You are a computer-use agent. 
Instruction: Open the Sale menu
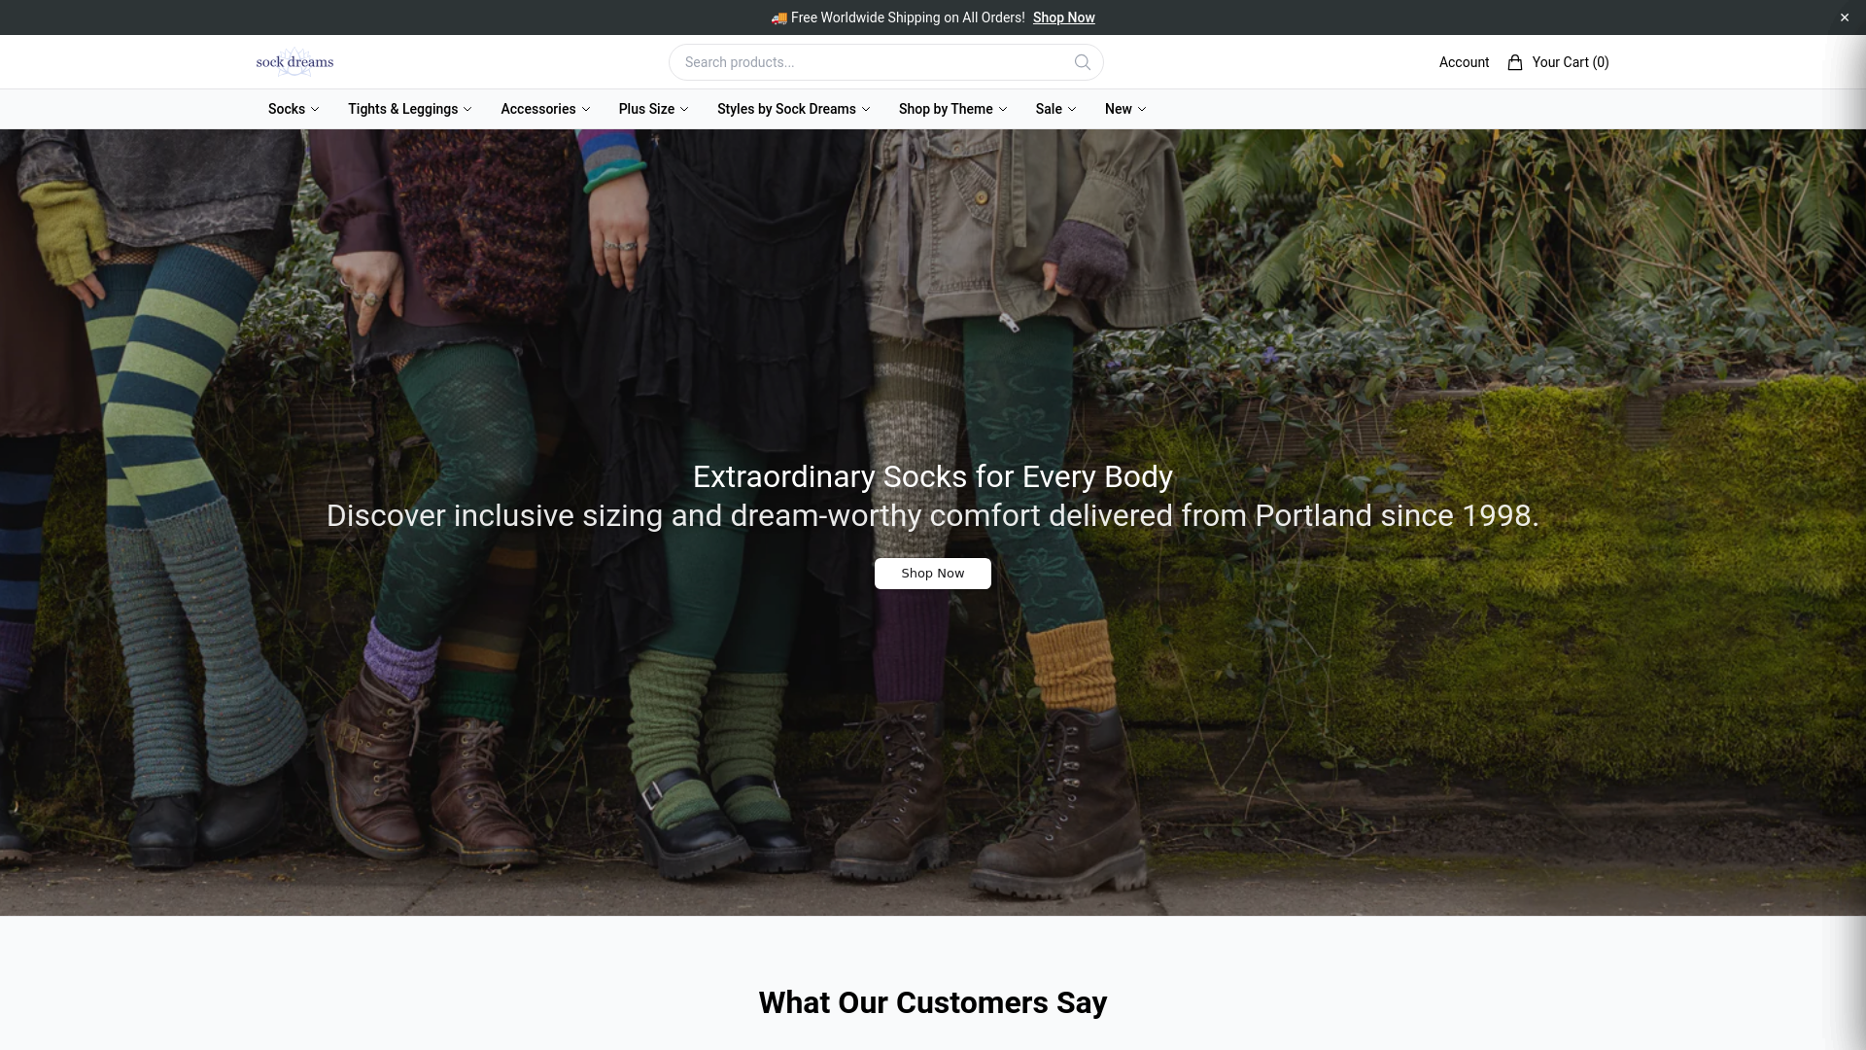tap(1055, 109)
